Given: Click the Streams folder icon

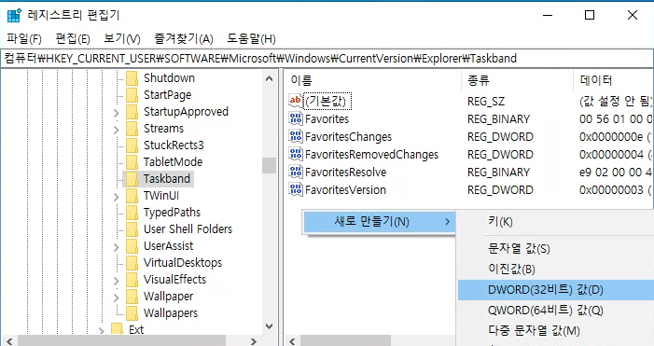Looking at the screenshot, I should [x=132, y=129].
